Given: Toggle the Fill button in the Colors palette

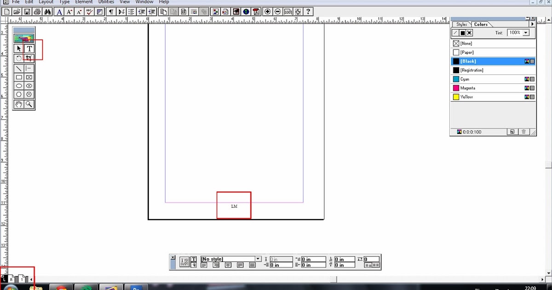Looking at the screenshot, I should [x=463, y=33].
